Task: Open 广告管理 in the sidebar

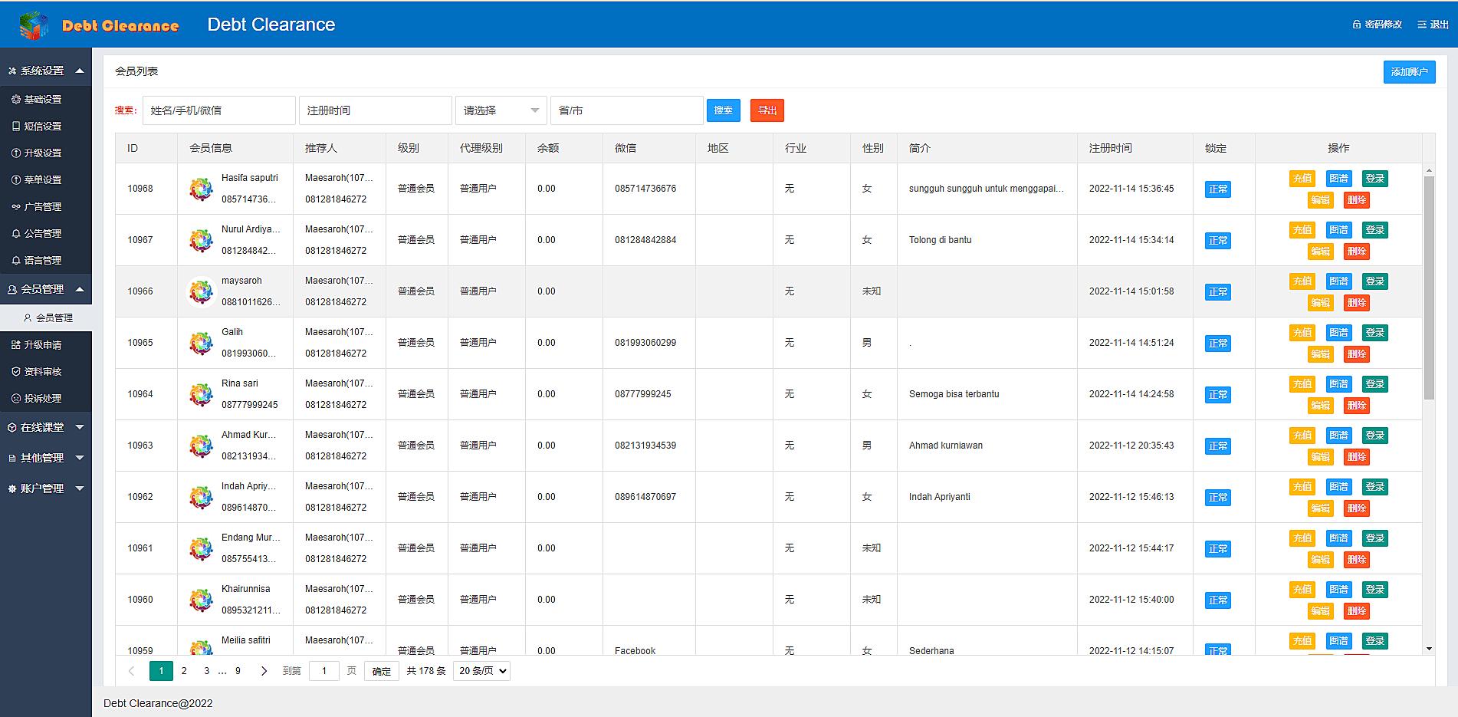Action: [x=42, y=207]
